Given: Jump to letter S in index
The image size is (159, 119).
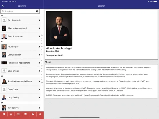Looking at the screenshot, I should [42, 77].
